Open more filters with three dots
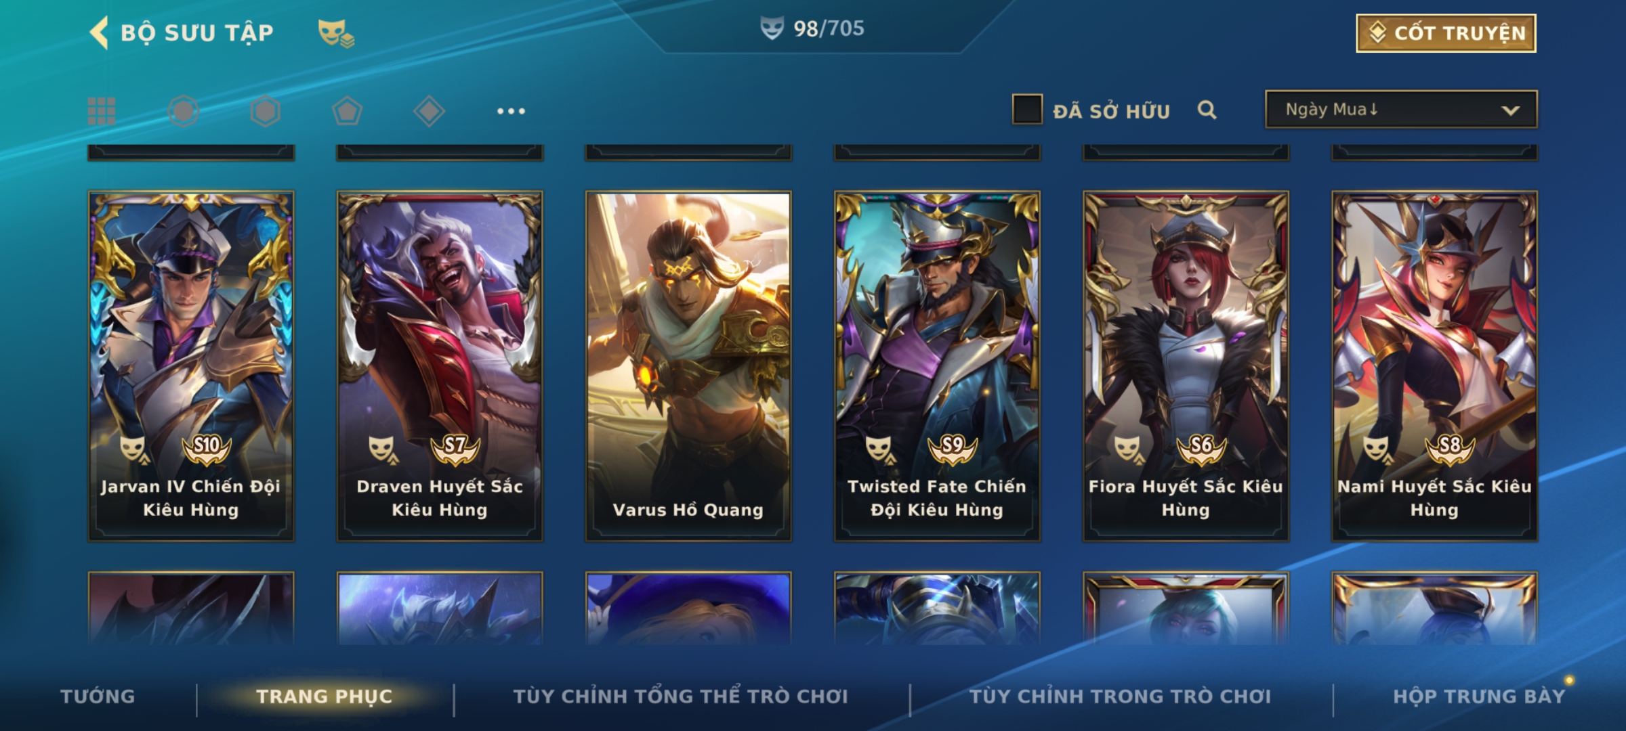 (x=511, y=111)
